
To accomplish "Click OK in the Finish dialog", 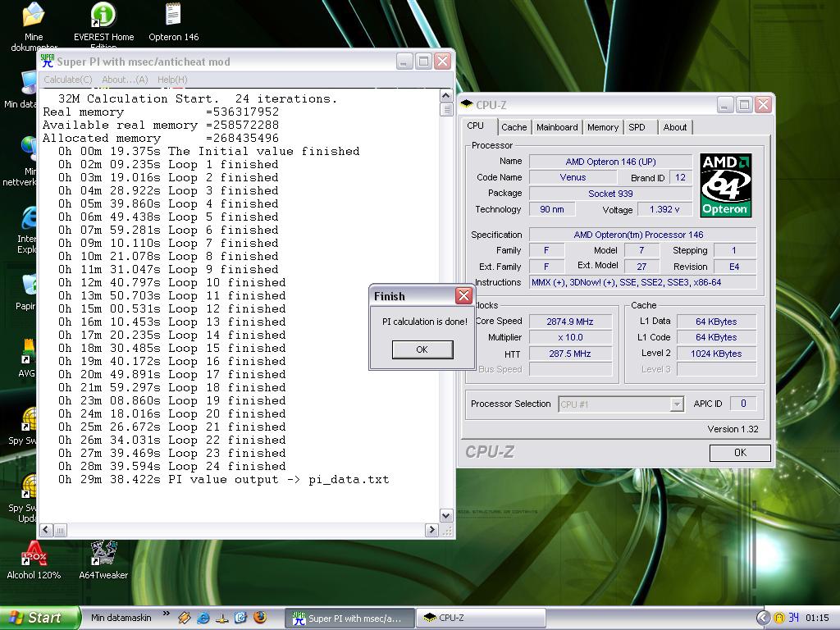I will [x=422, y=349].
